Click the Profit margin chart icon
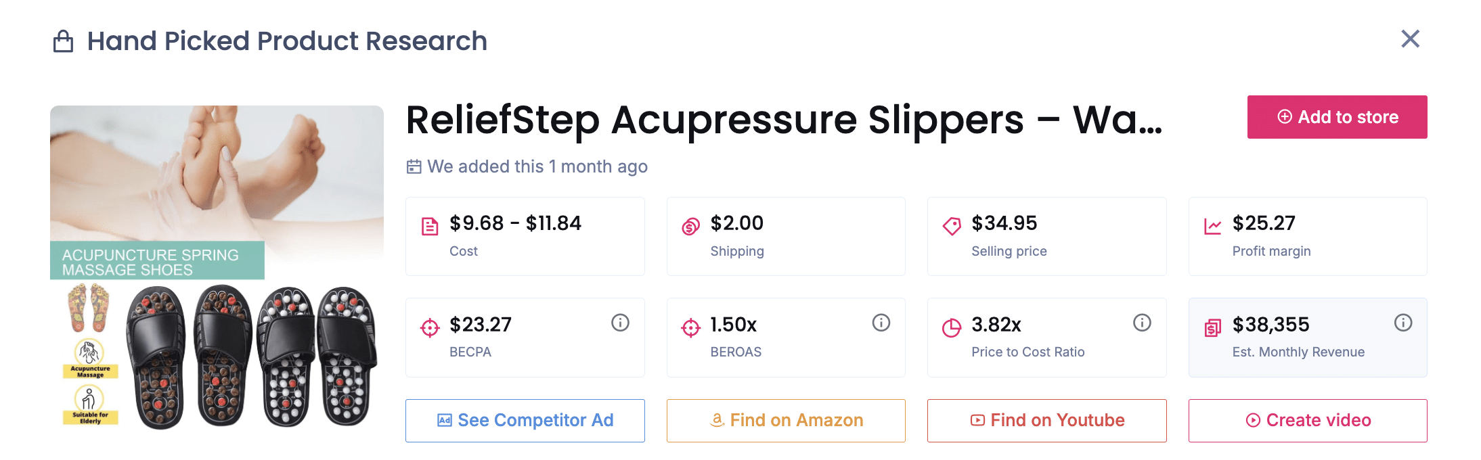Image resolution: width=1481 pixels, height=460 pixels. (1212, 226)
